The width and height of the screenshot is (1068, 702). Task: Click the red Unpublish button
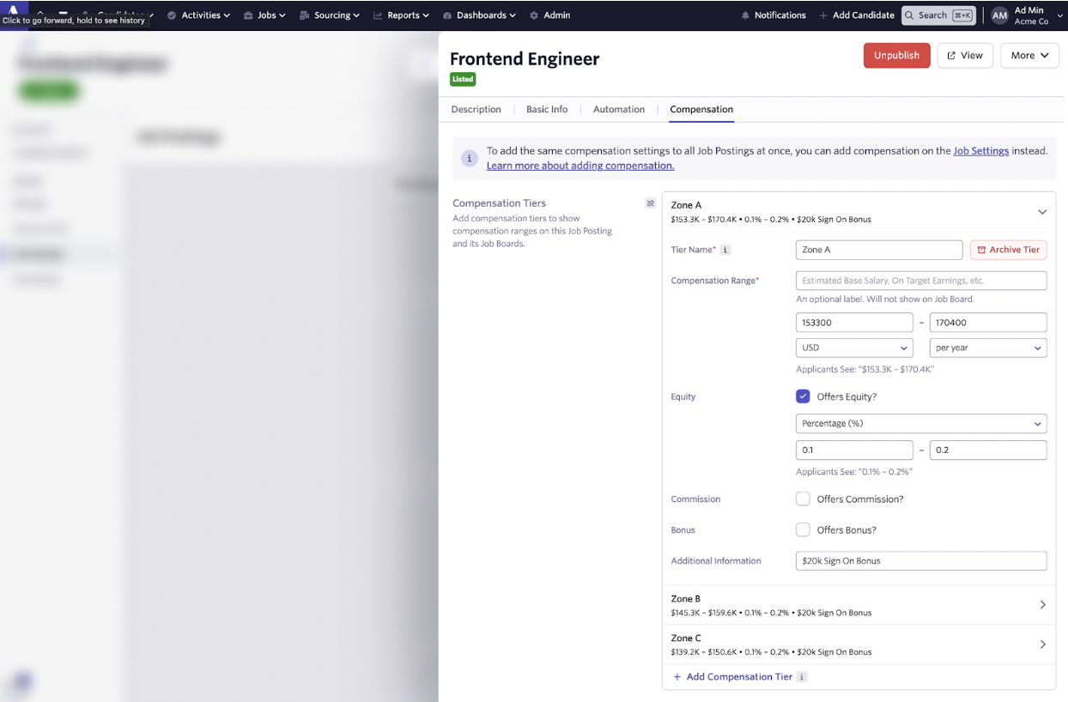896,55
